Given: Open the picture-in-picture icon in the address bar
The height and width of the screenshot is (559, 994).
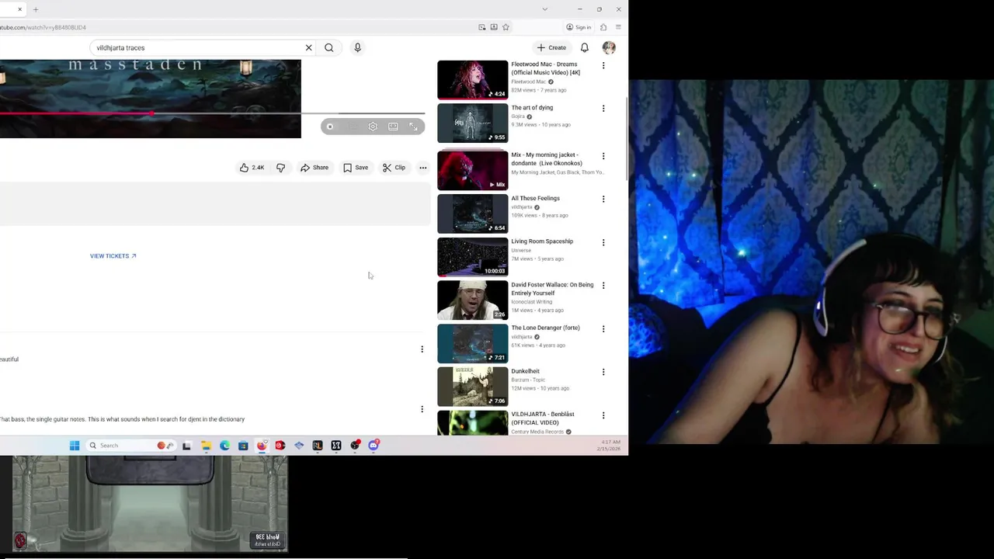Looking at the screenshot, I should [482, 27].
